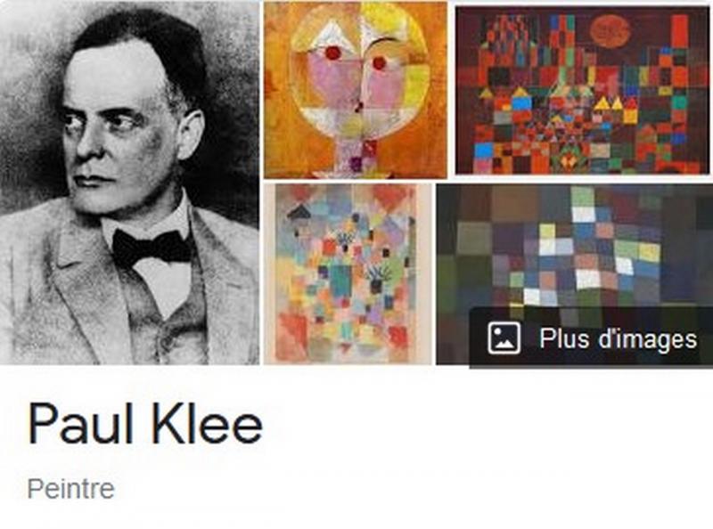
Task: Open the pastel abstract painting on cream background
Action: [x=348, y=274]
